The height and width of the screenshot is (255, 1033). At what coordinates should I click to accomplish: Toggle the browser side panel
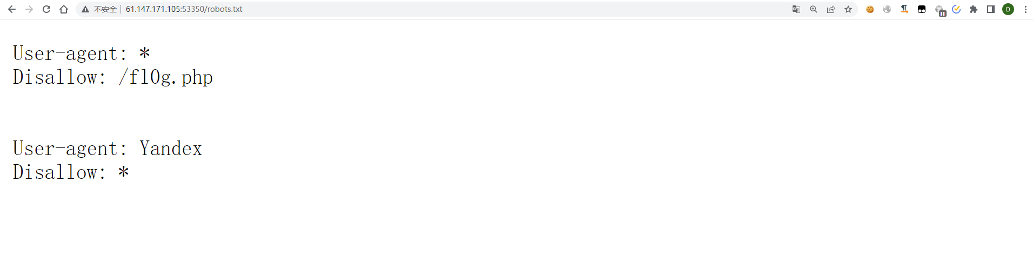click(991, 9)
